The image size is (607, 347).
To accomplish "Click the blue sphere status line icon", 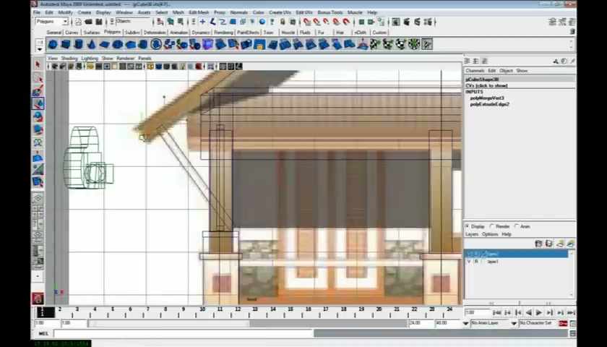I will point(262,22).
